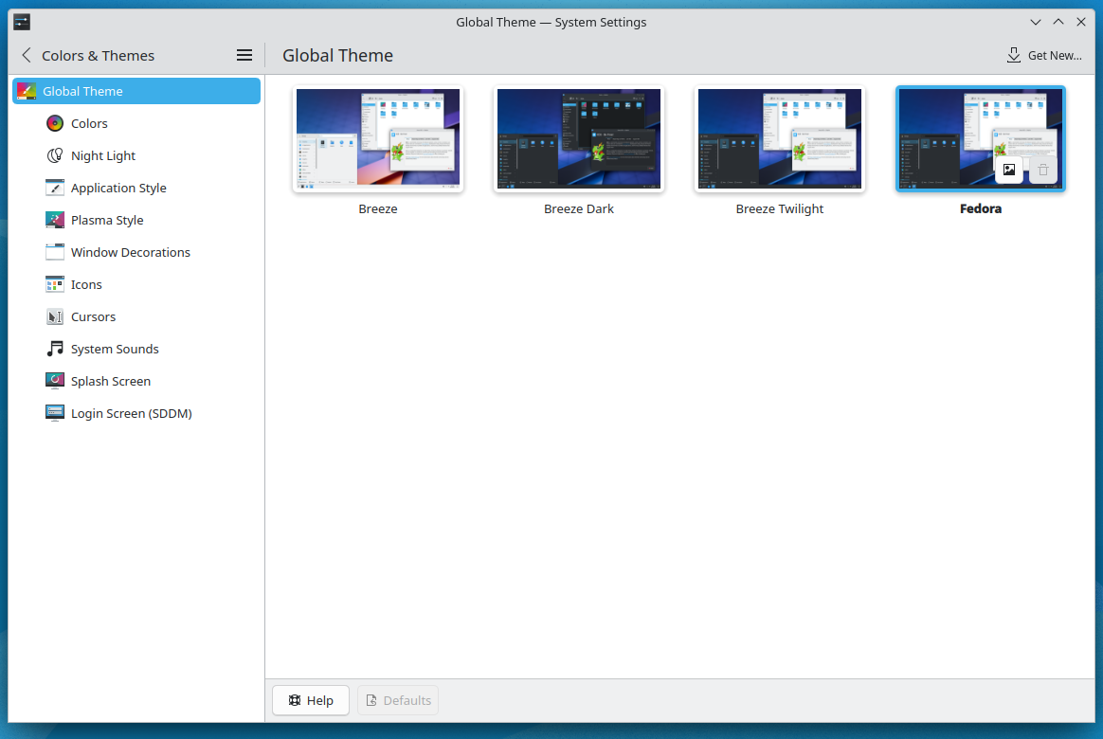Viewport: 1103px width, 739px height.
Task: Open the Window Decorations page
Action: [136, 252]
